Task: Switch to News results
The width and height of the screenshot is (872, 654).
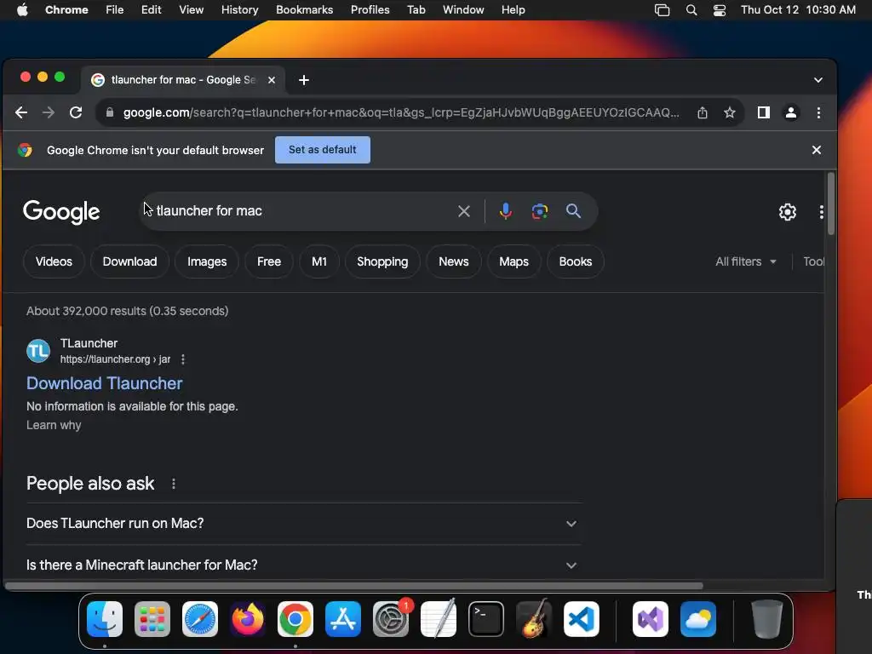Action: (454, 262)
